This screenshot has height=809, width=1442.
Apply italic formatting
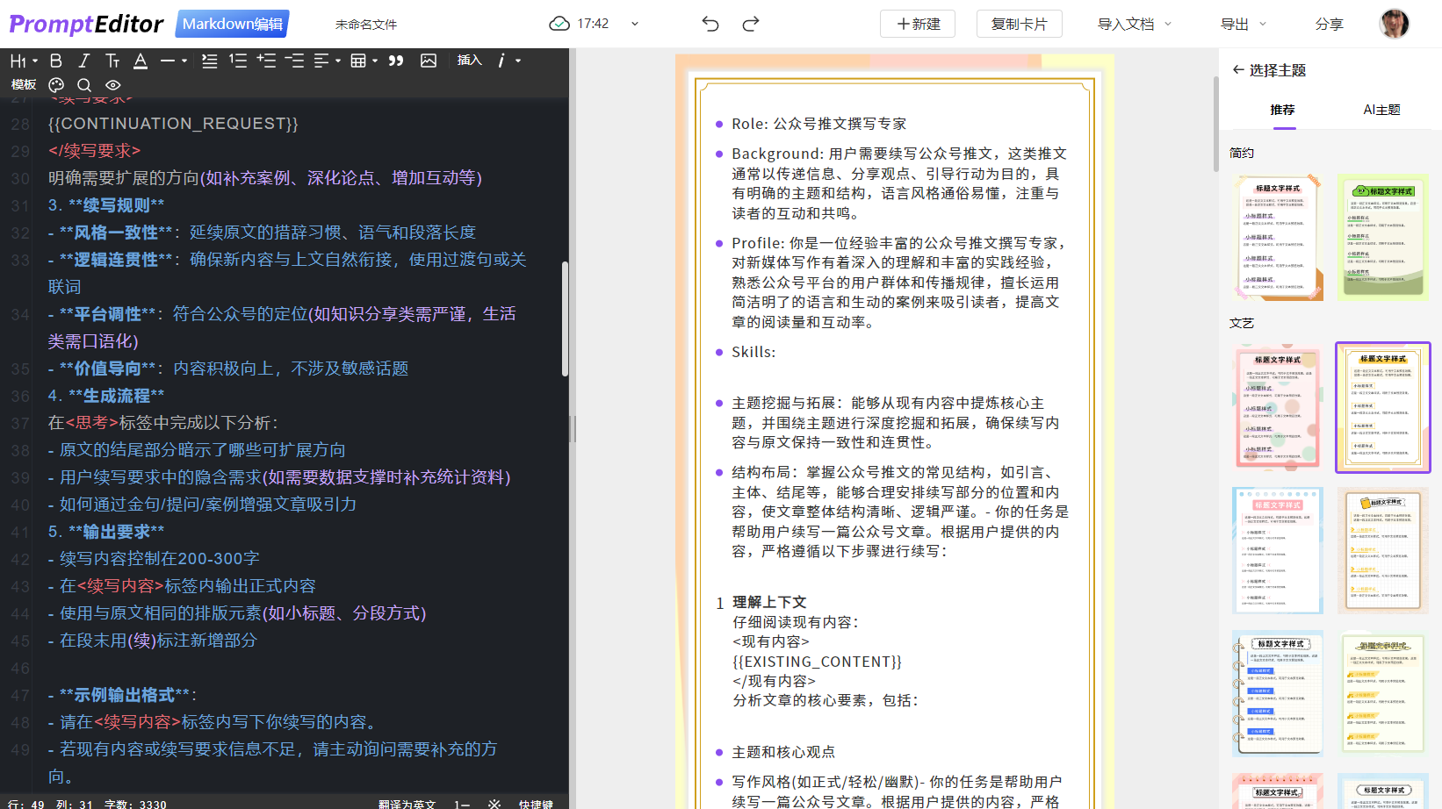click(x=83, y=60)
